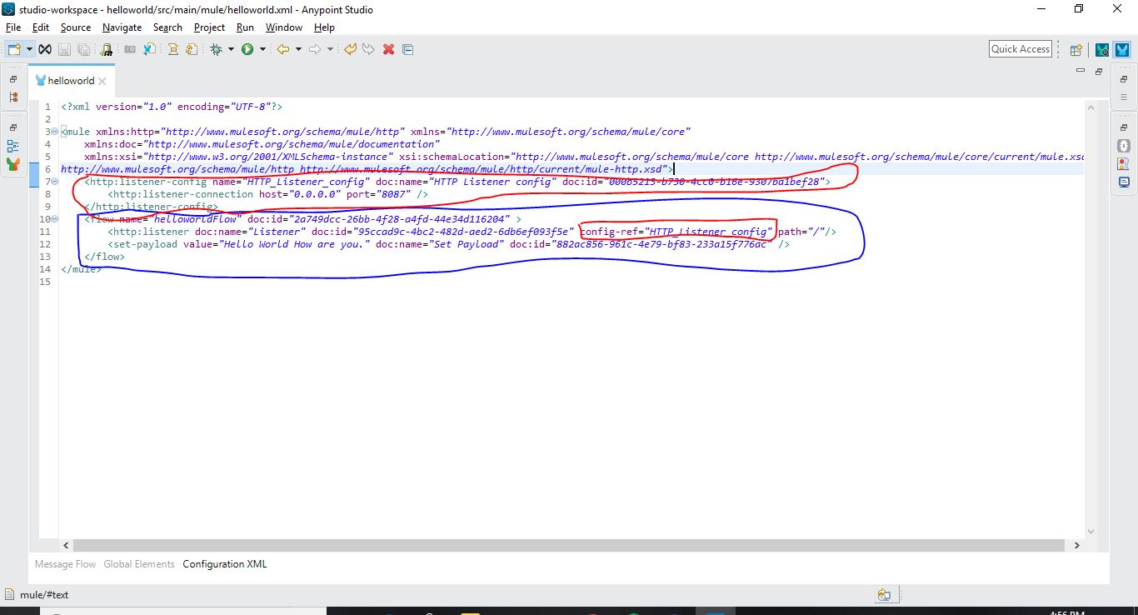Click the Back navigation arrow icon

click(283, 50)
